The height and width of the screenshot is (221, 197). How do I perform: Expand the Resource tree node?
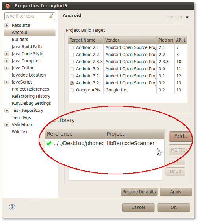tap(7, 26)
